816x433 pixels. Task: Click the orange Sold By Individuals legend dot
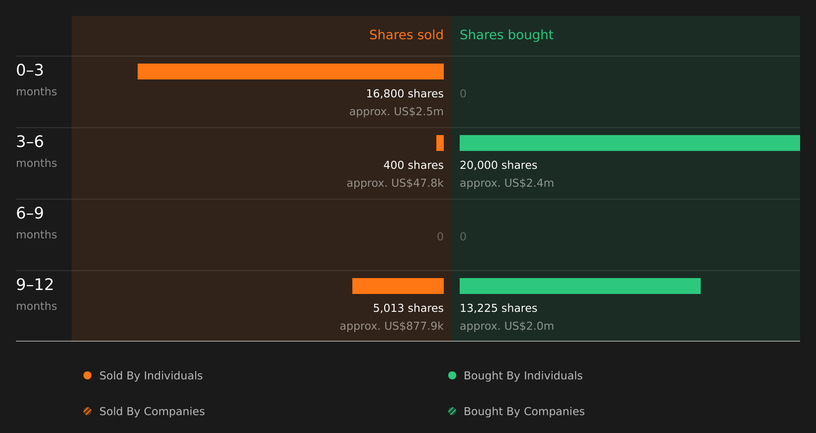click(x=87, y=375)
